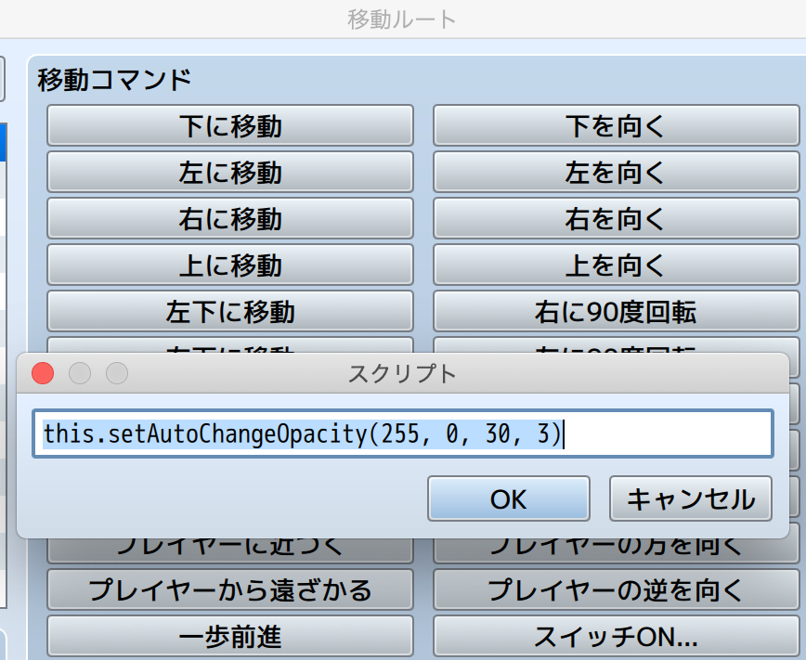This screenshot has width=806, height=660.
Task: Click OK in the スクリプト dialog
Action: (x=508, y=499)
